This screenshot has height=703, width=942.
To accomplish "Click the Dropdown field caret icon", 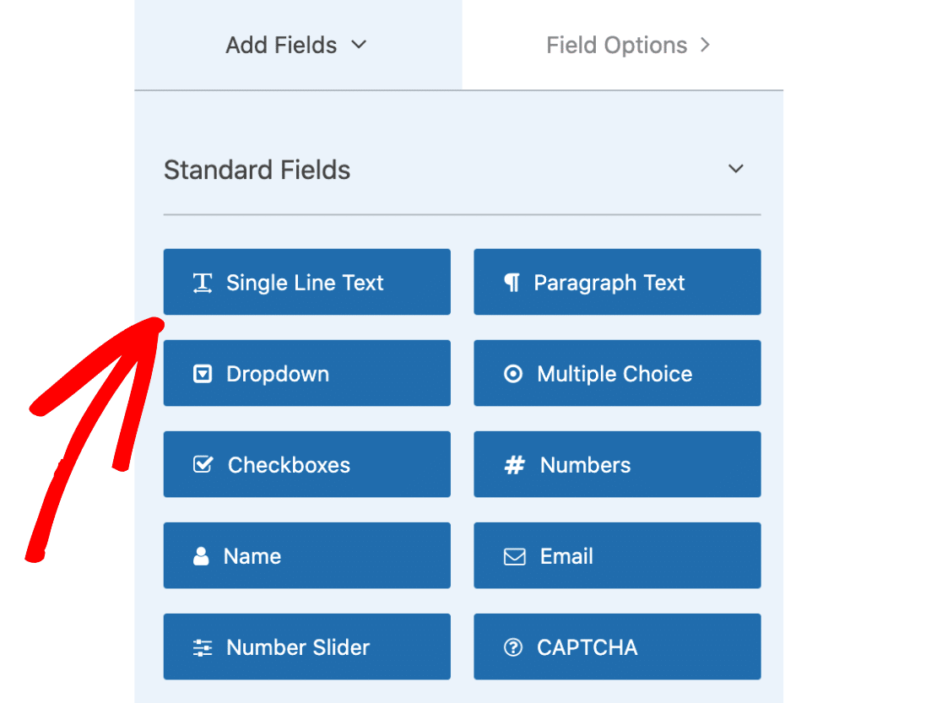I will click(x=203, y=374).
